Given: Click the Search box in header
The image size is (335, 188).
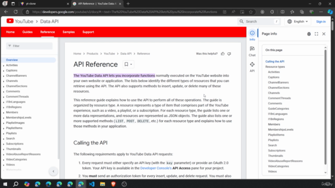Looking at the screenshot, I should click(x=259, y=21).
